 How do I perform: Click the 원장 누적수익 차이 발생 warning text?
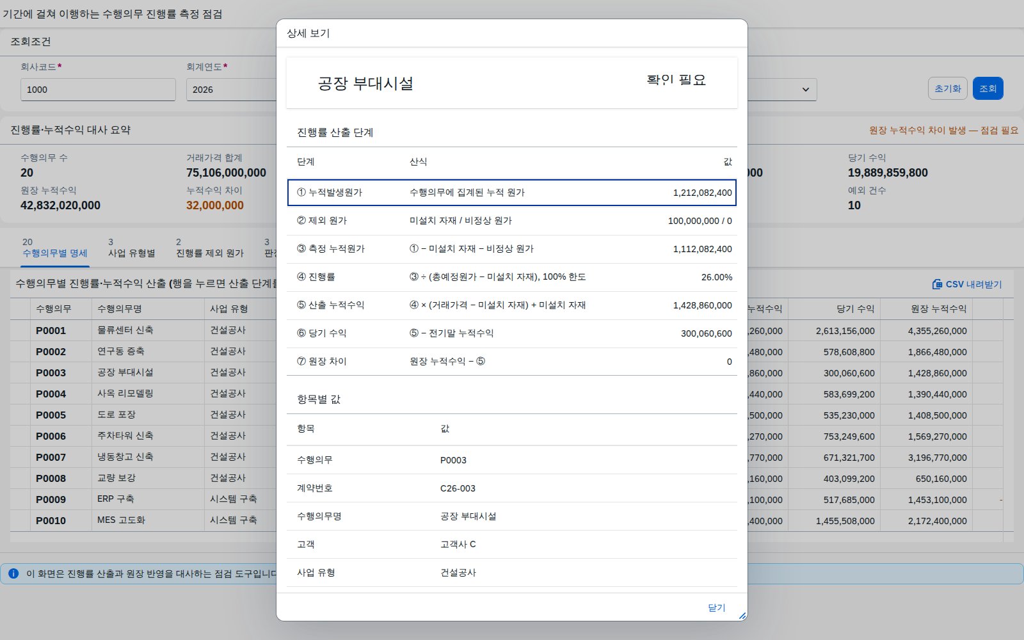coord(943,130)
